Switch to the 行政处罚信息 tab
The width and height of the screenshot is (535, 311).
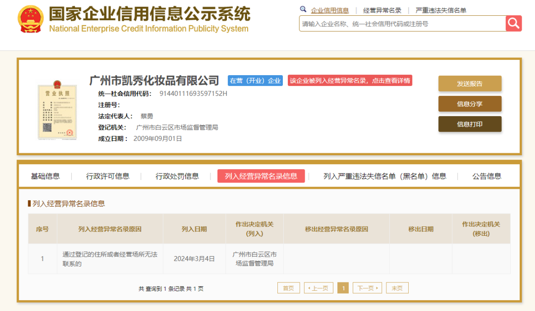click(177, 176)
